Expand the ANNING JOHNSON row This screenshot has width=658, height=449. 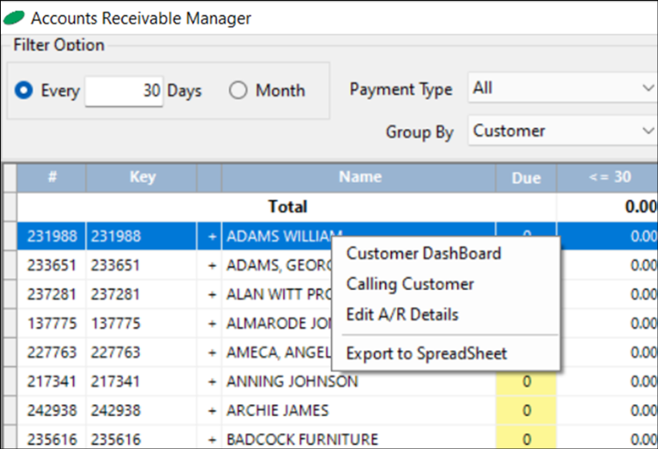pyautogui.click(x=212, y=382)
